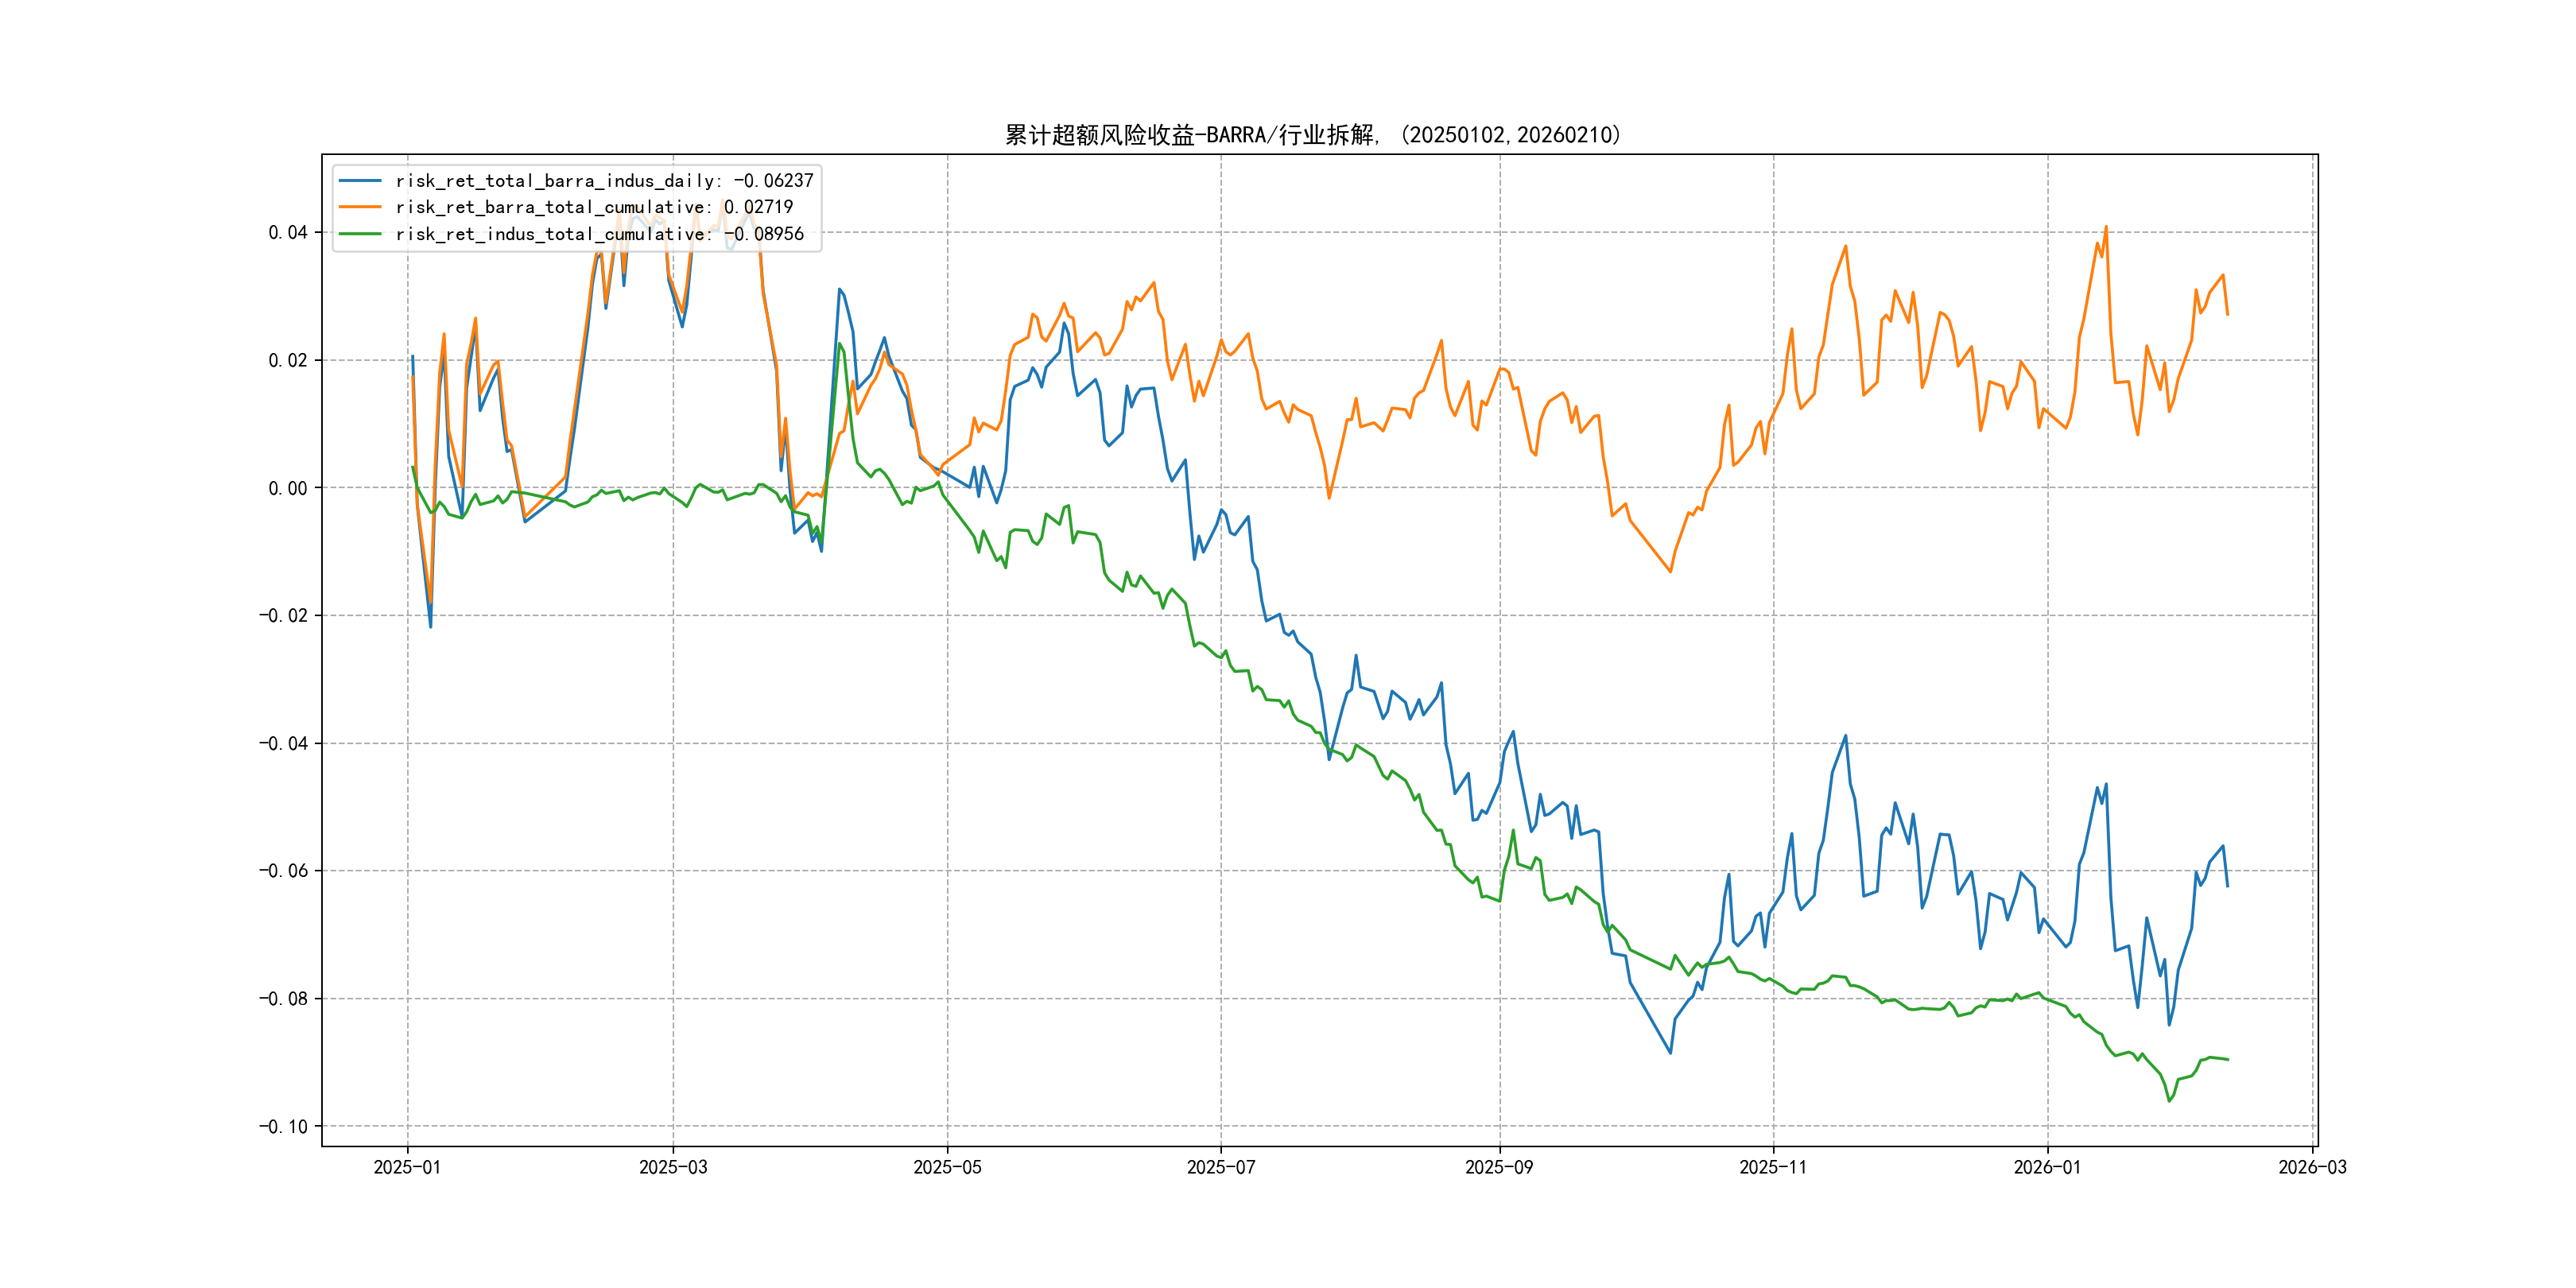Click the 2025-11 x-axis tick label
The width and height of the screenshot is (2576, 1288).
pos(1773,1168)
